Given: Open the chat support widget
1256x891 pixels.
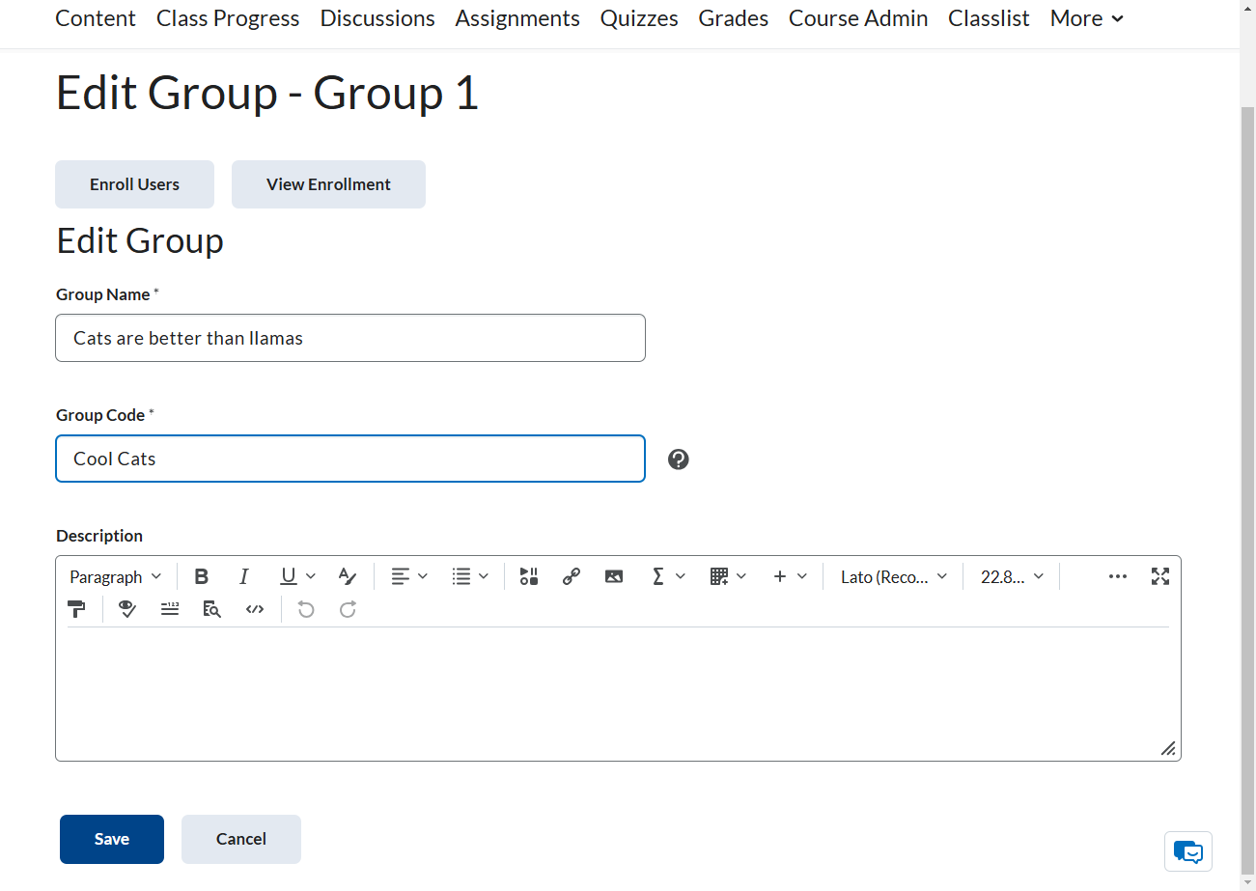Looking at the screenshot, I should tap(1188, 852).
